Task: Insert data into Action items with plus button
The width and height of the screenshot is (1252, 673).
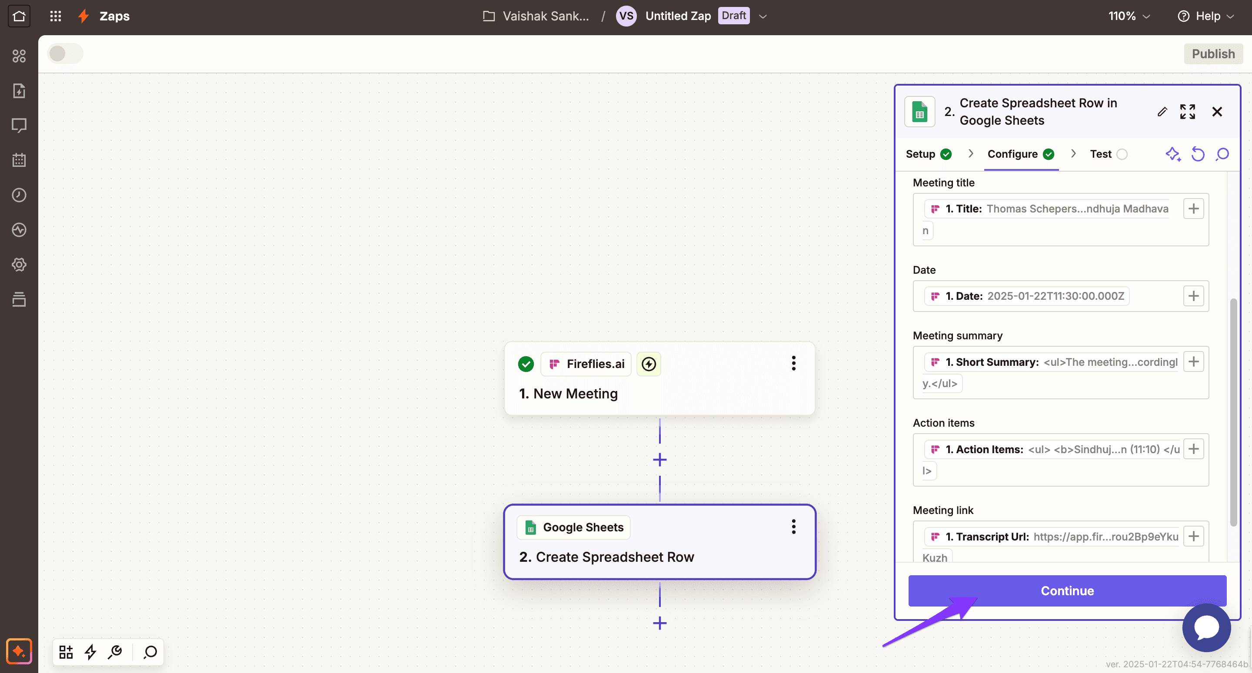Action: 1193,448
